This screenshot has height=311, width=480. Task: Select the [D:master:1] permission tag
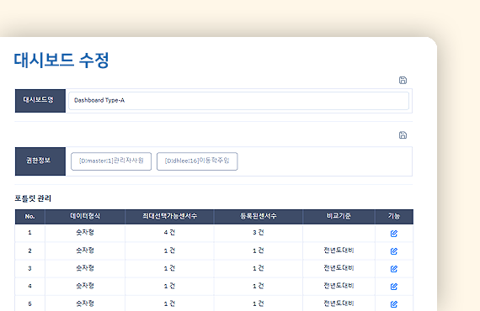[111, 161]
